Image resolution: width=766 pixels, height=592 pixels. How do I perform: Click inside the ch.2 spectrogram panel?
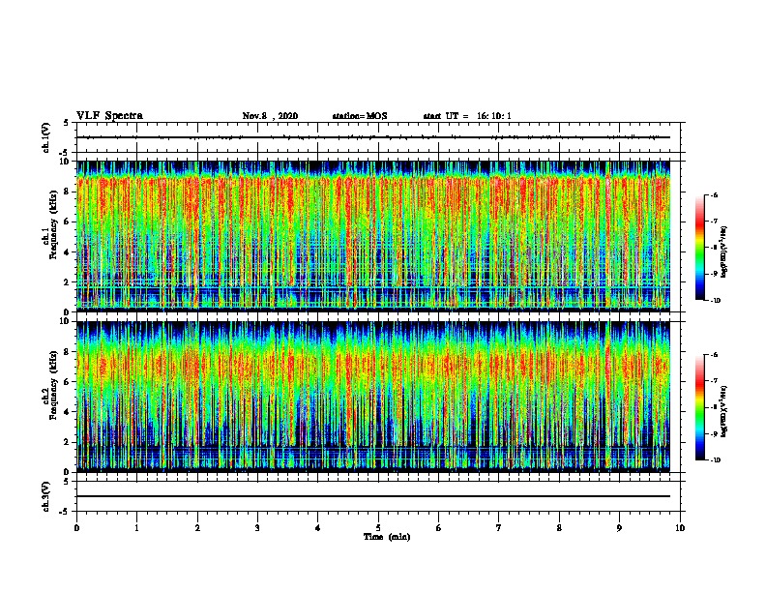point(373,397)
